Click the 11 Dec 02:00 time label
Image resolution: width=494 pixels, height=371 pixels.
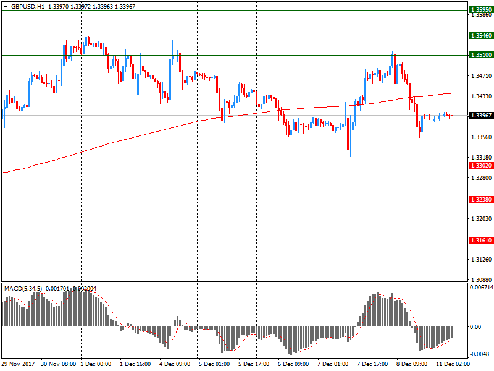453,364
